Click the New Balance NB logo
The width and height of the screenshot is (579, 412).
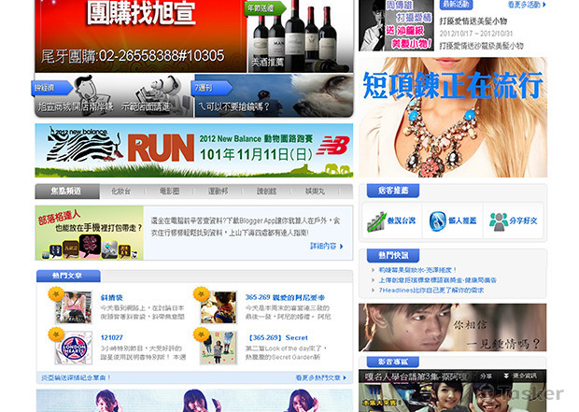[333, 146]
